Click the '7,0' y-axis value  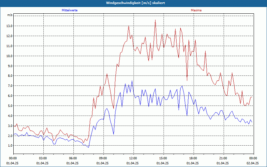click(x=10, y=86)
